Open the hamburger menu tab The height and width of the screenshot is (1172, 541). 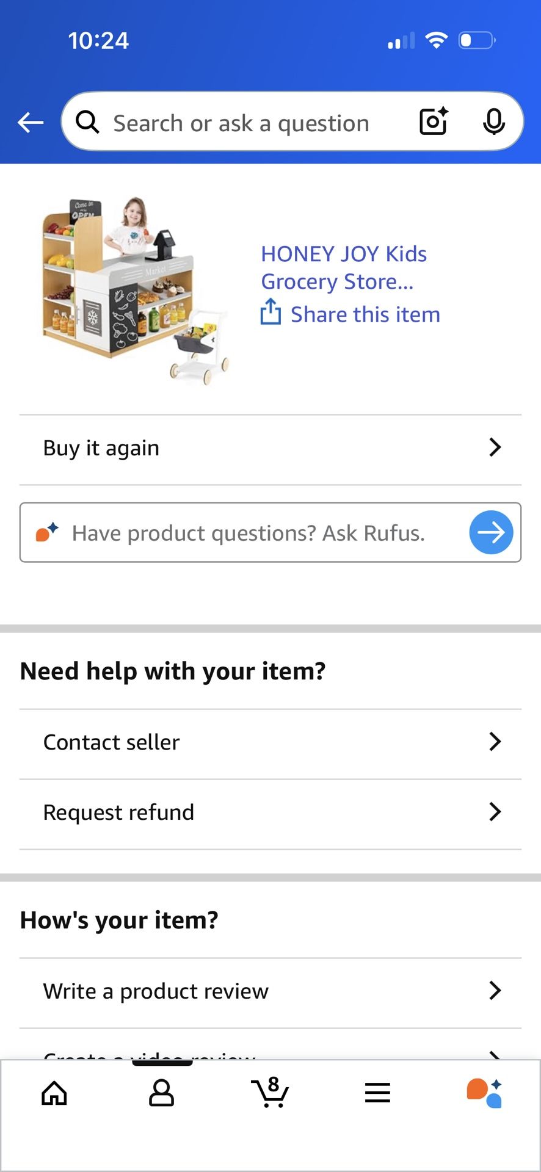click(377, 1093)
